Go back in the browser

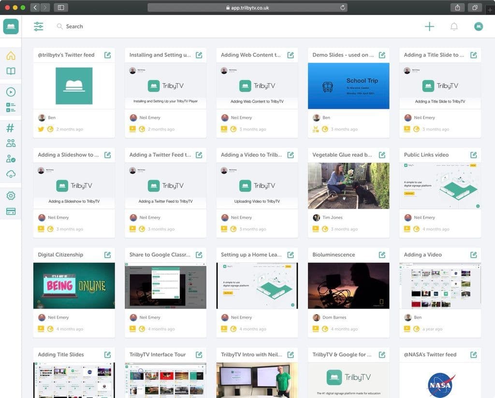35,8
